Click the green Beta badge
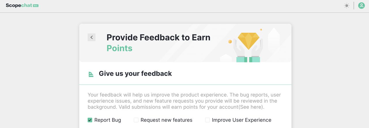 tap(36, 5)
